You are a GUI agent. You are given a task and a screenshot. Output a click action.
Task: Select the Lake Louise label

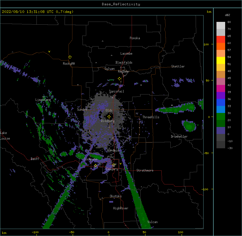[x=5, y=136]
